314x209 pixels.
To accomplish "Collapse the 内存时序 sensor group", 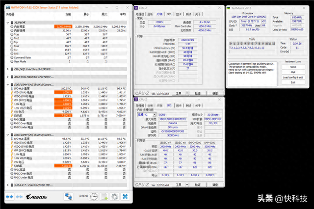I will (3, 22).
